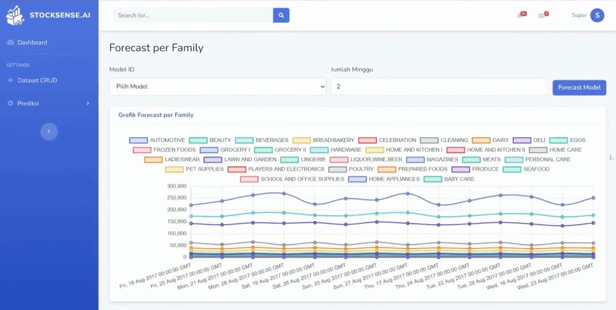Open the notifications bell alerts
This screenshot has width=616, height=310.
point(520,15)
